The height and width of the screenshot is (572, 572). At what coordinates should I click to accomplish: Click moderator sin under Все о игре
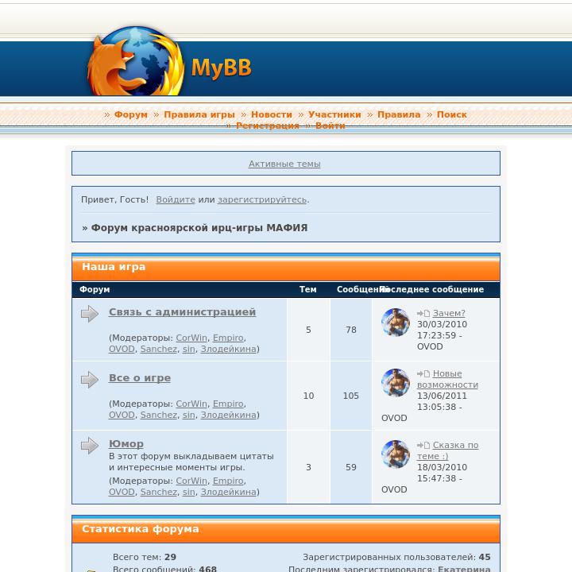point(188,415)
